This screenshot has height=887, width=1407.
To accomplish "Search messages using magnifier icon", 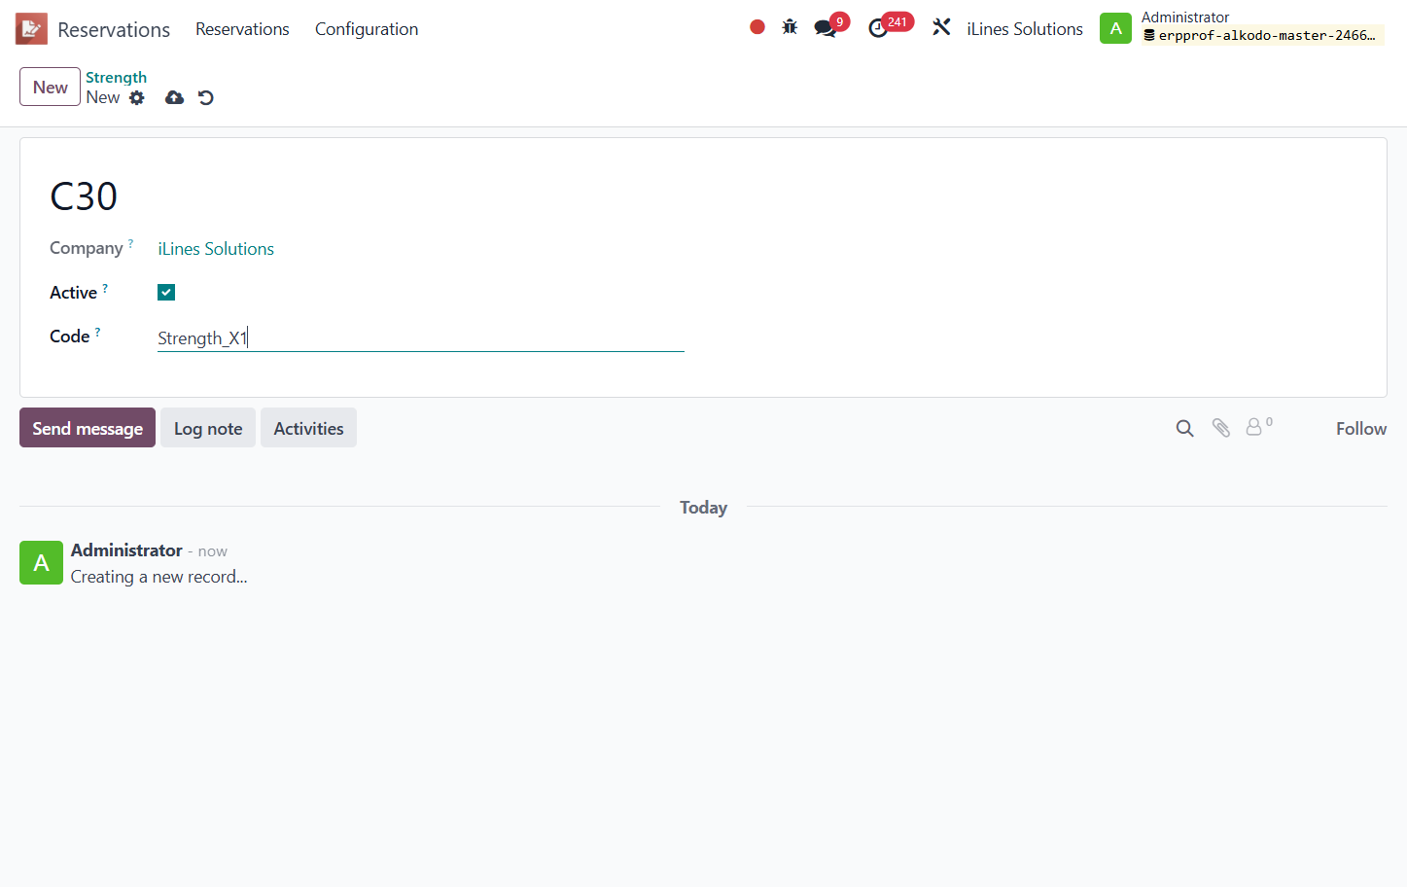I will [1184, 428].
